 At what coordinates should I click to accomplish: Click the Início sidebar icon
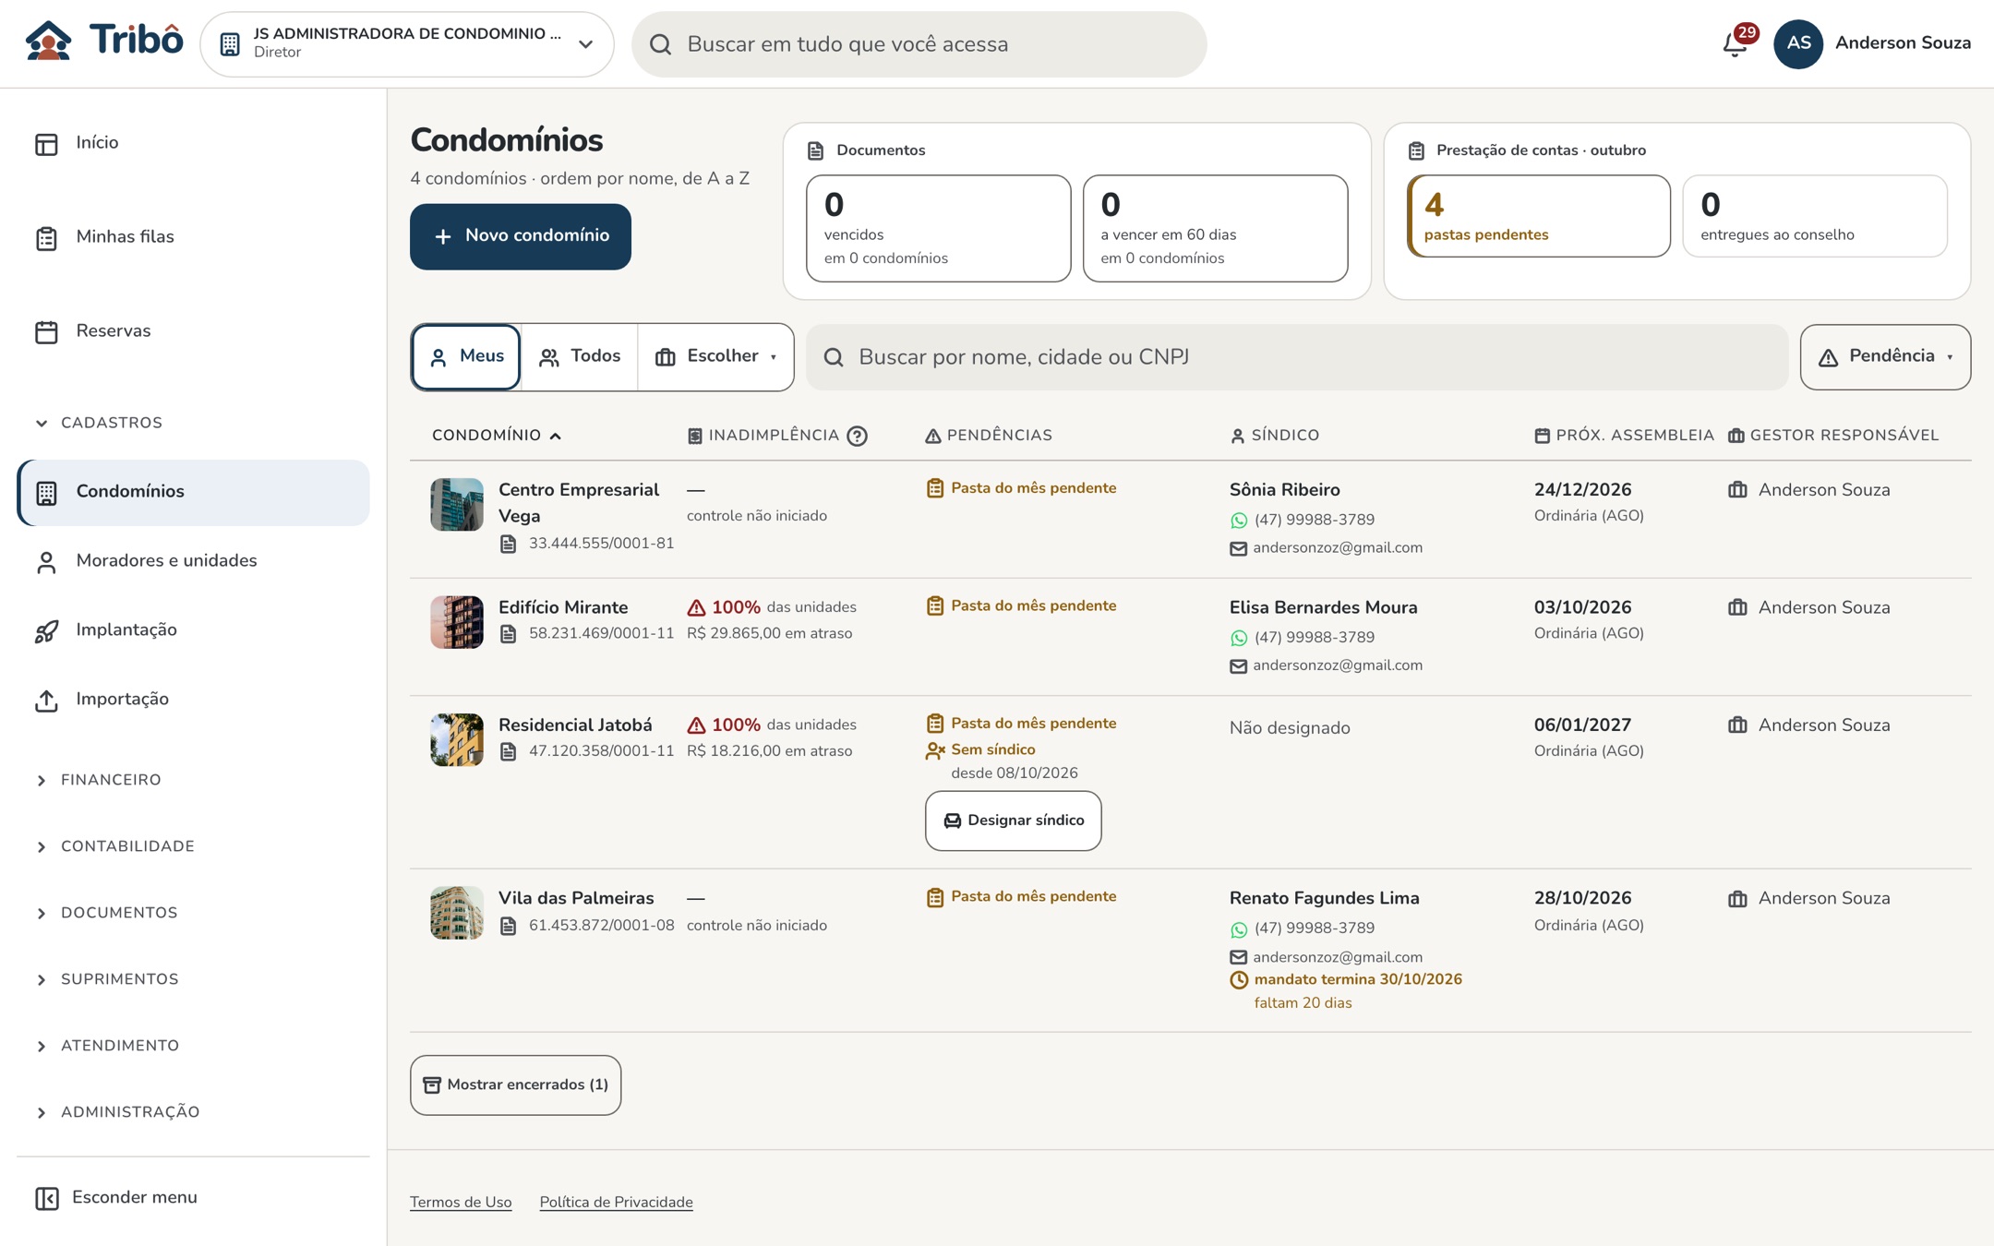tap(46, 144)
